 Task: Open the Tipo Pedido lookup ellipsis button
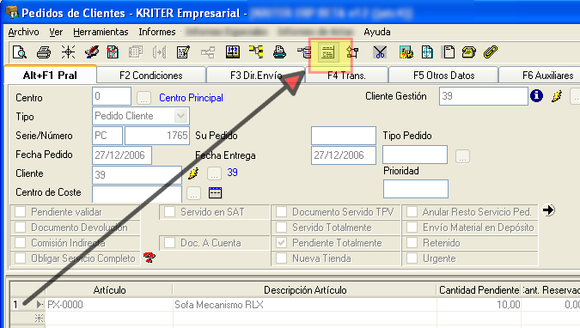(462, 156)
